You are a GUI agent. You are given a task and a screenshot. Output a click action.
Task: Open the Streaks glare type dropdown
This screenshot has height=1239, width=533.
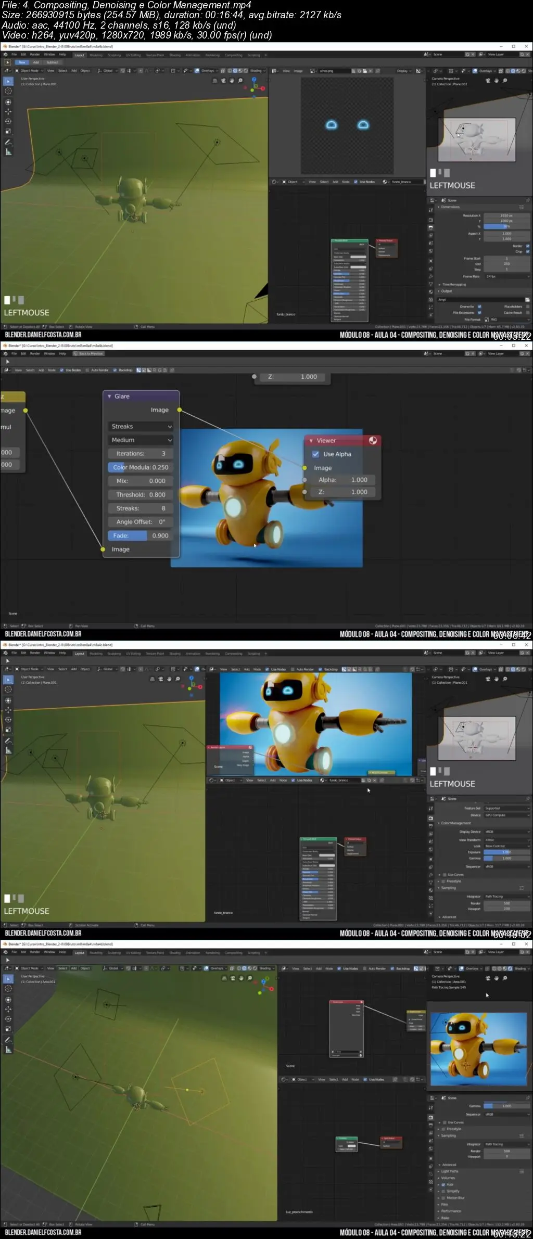click(141, 426)
